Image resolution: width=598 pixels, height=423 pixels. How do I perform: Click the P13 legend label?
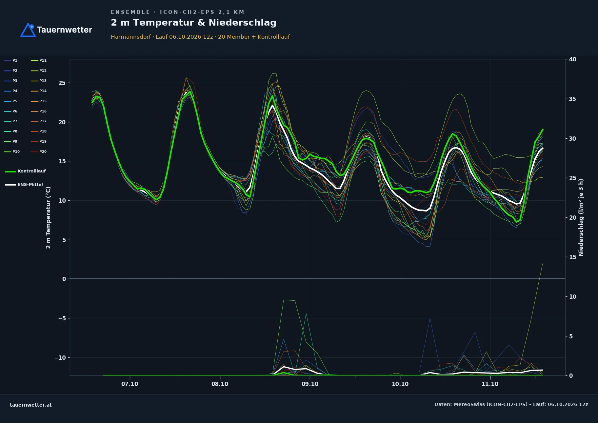tap(39, 81)
